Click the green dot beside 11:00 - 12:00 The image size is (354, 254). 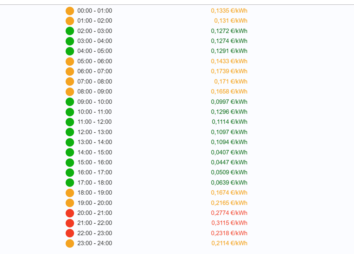click(x=70, y=122)
